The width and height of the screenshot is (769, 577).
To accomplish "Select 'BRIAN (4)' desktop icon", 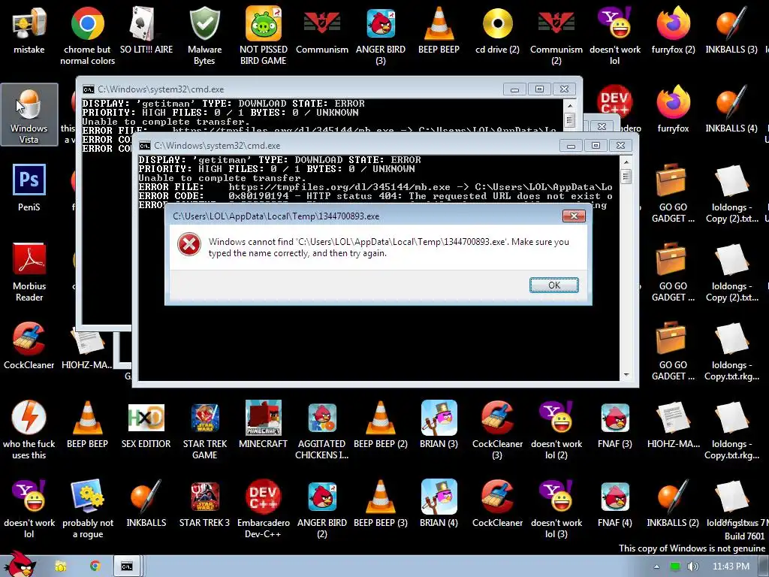I will coord(439,504).
